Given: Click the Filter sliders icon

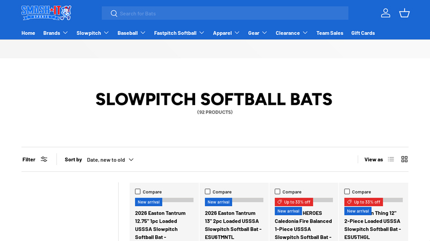Looking at the screenshot, I should 44,159.
